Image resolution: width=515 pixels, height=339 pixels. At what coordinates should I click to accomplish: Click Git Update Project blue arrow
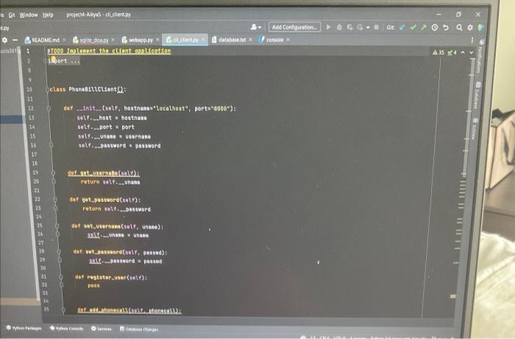click(x=402, y=27)
